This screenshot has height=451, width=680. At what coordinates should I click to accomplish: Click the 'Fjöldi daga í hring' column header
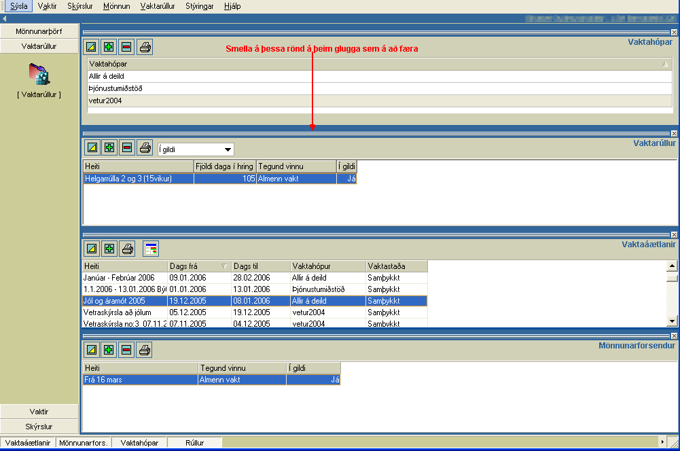click(225, 166)
